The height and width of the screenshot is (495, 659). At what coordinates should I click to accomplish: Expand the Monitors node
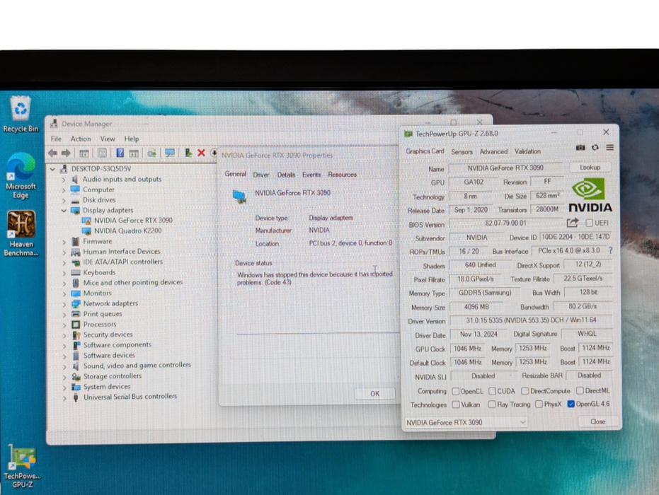tap(64, 293)
